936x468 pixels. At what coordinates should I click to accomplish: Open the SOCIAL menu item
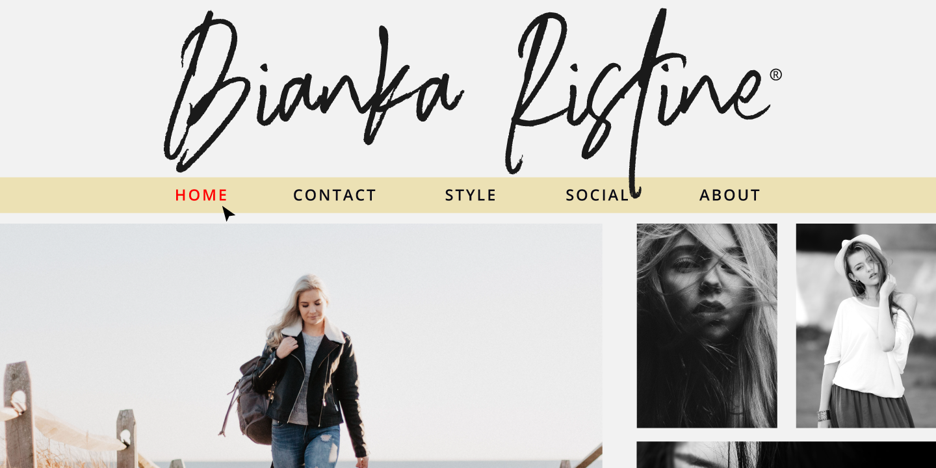point(598,195)
